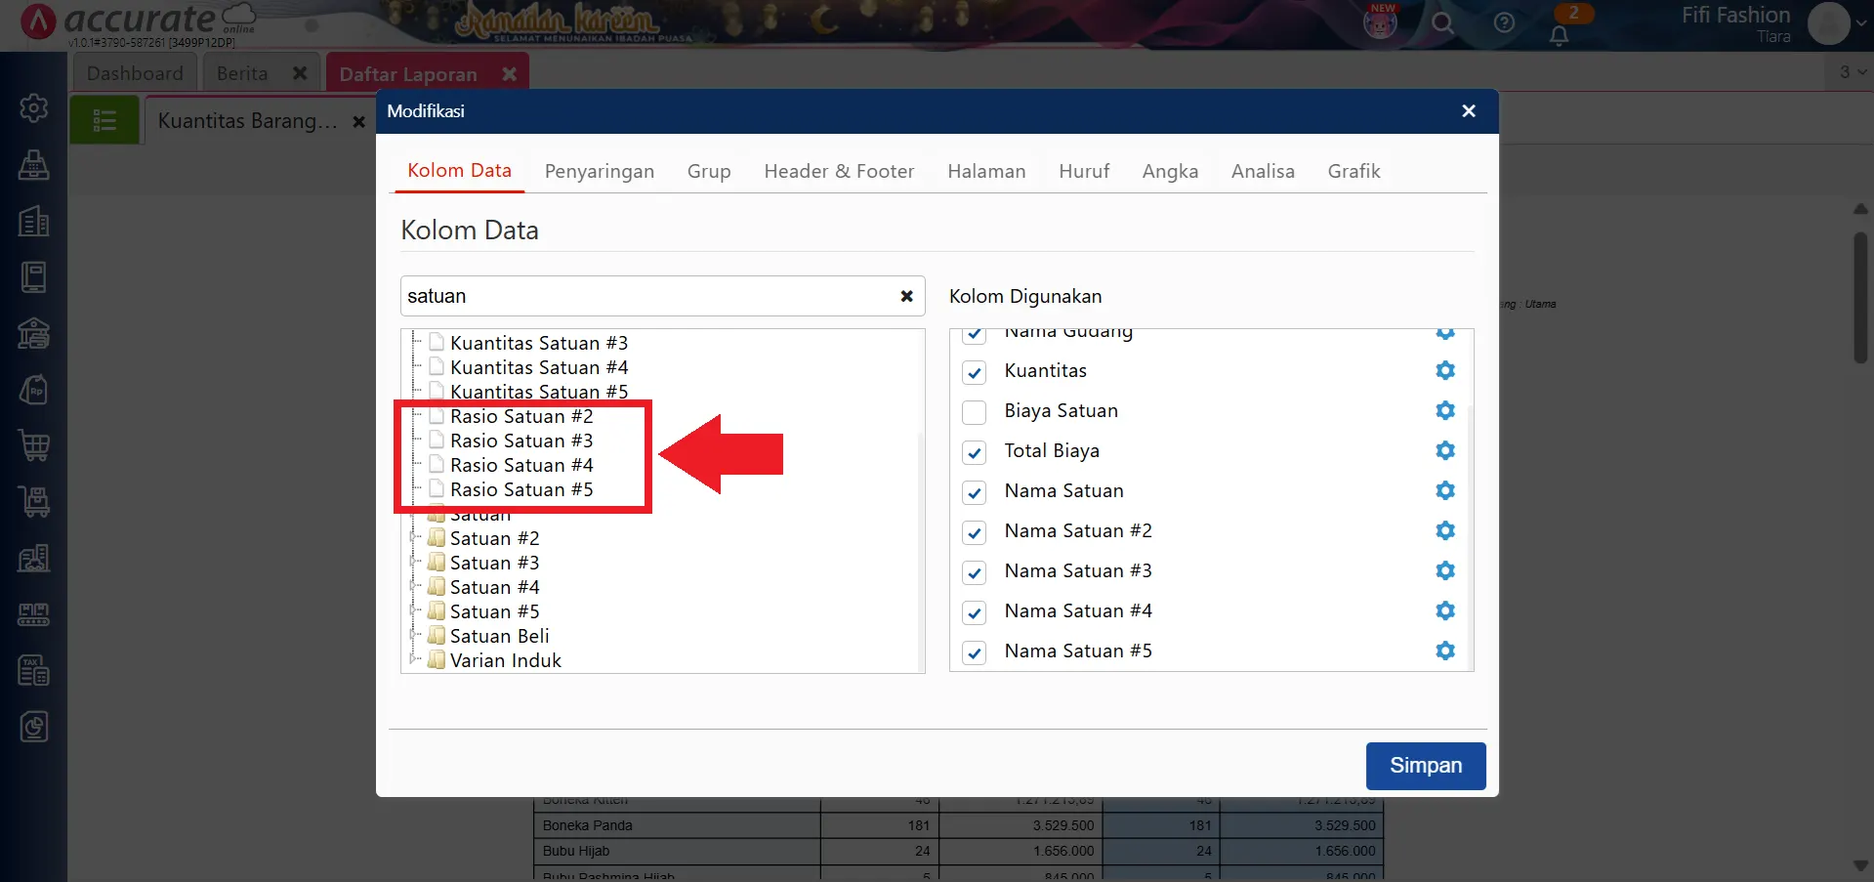Expand the Satuan Beli tree folder

coord(415,636)
